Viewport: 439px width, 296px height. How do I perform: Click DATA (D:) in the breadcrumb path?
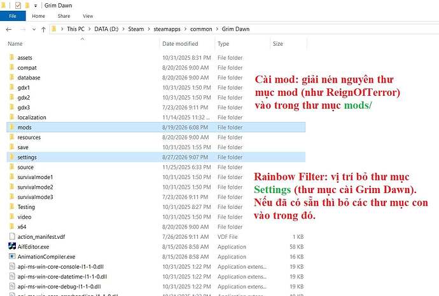tap(106, 29)
